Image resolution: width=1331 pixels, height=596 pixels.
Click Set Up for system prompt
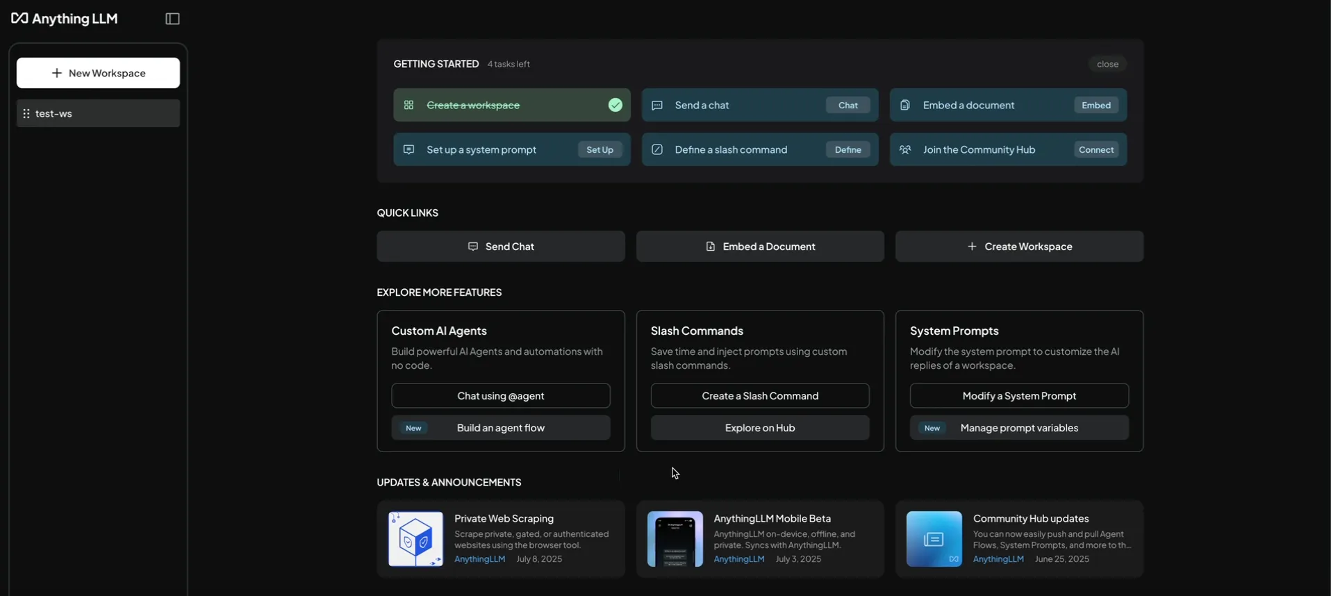(x=600, y=149)
